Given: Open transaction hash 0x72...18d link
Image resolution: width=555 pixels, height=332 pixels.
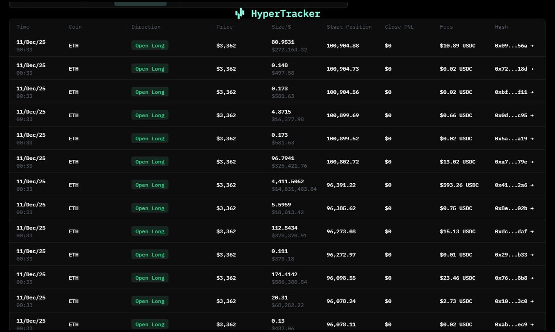Looking at the screenshot, I should point(514,69).
